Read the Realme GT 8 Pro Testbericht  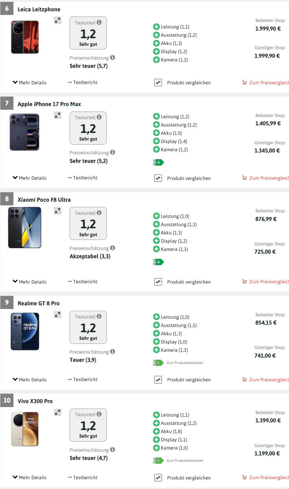[x=82, y=379]
